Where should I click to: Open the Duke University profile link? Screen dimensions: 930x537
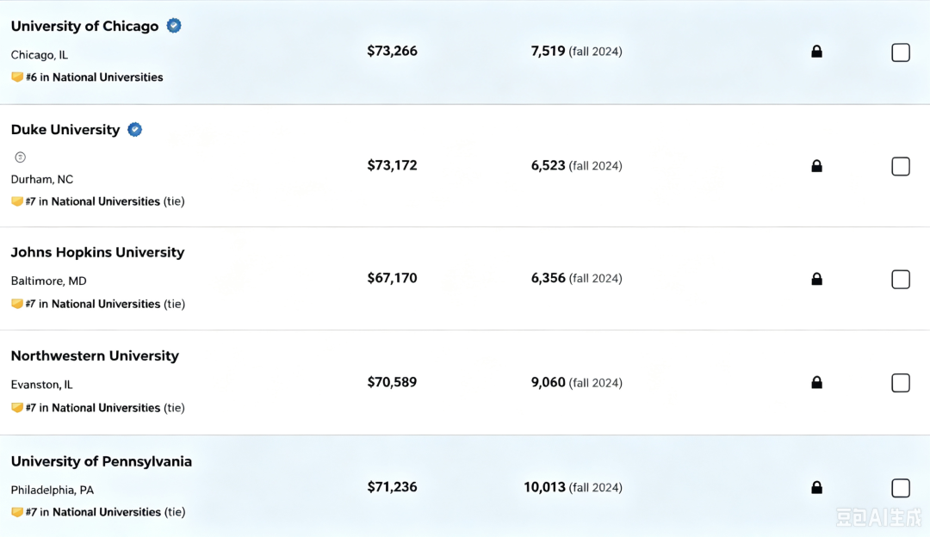tap(65, 130)
